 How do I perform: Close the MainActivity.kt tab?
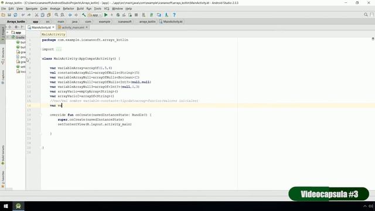(x=53, y=28)
